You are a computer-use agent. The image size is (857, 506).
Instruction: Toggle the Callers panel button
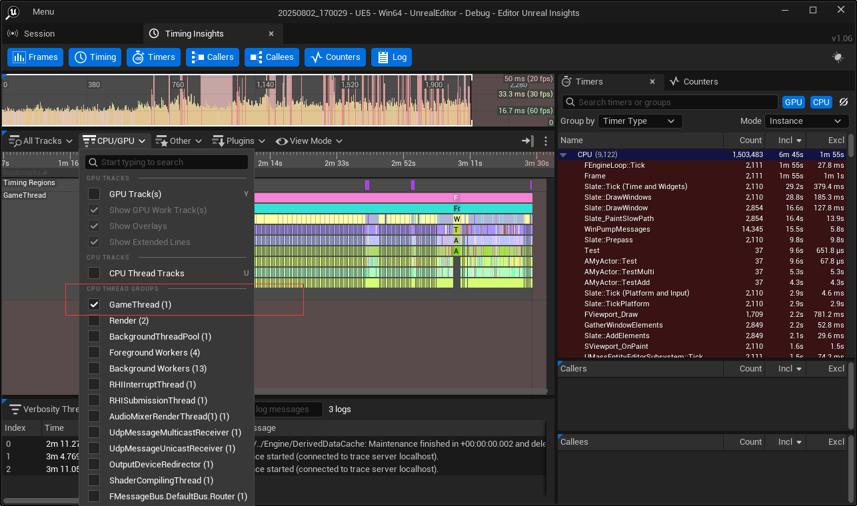click(213, 57)
